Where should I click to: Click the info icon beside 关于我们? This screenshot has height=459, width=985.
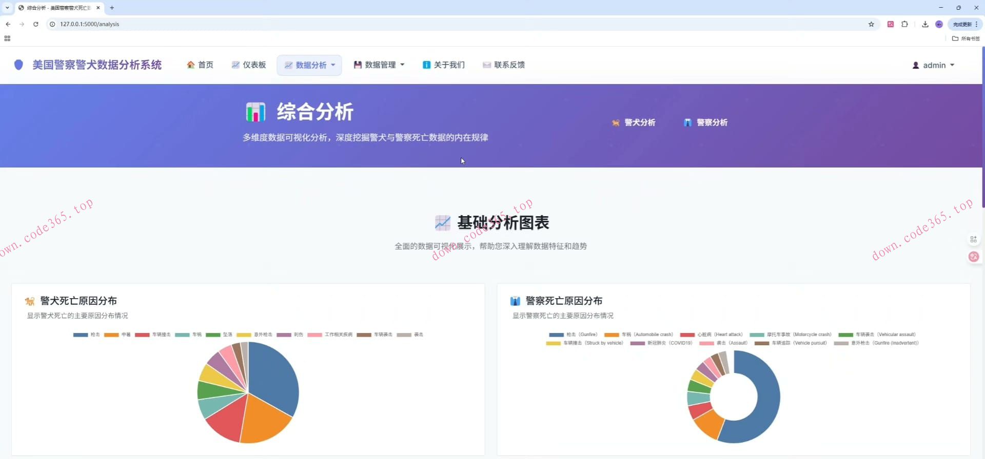coord(426,65)
